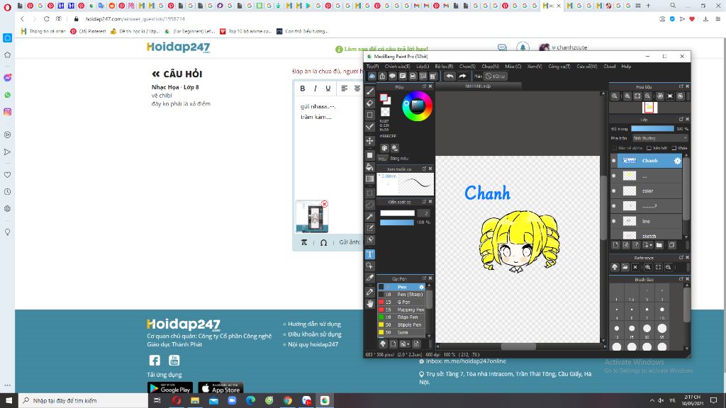Click Windows search box on taskbar
This screenshot has height=408, width=726.
pyautogui.click(x=84, y=401)
